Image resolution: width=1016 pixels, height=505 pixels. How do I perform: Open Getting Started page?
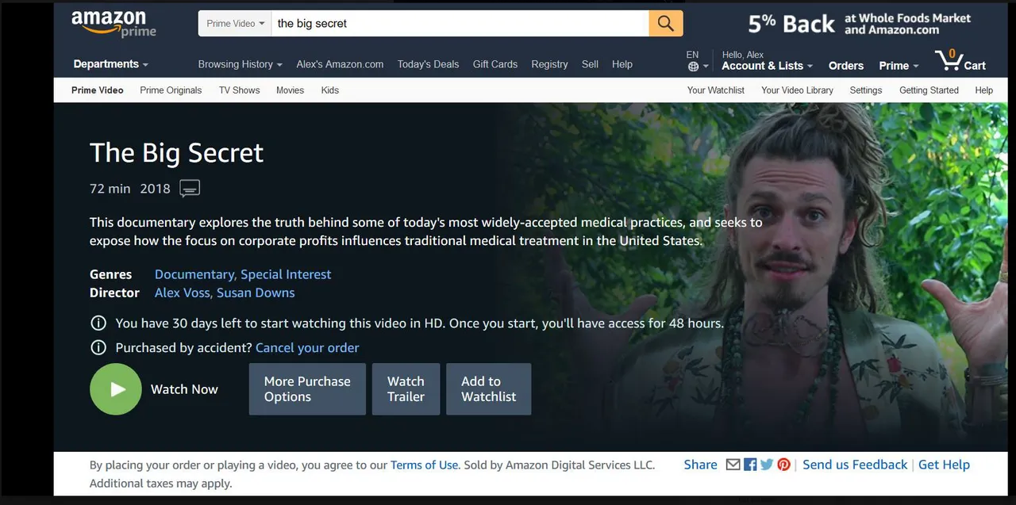[x=929, y=90]
